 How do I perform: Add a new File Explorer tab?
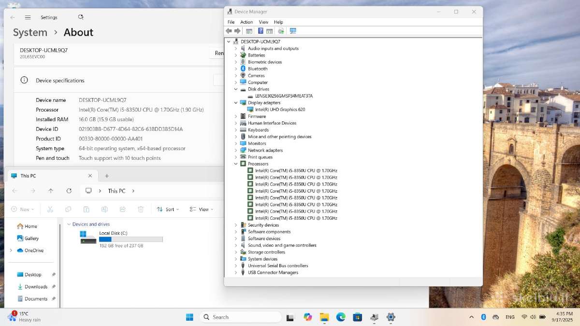click(x=107, y=176)
